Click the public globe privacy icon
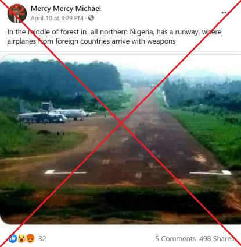The image size is (241, 247). tap(91, 18)
